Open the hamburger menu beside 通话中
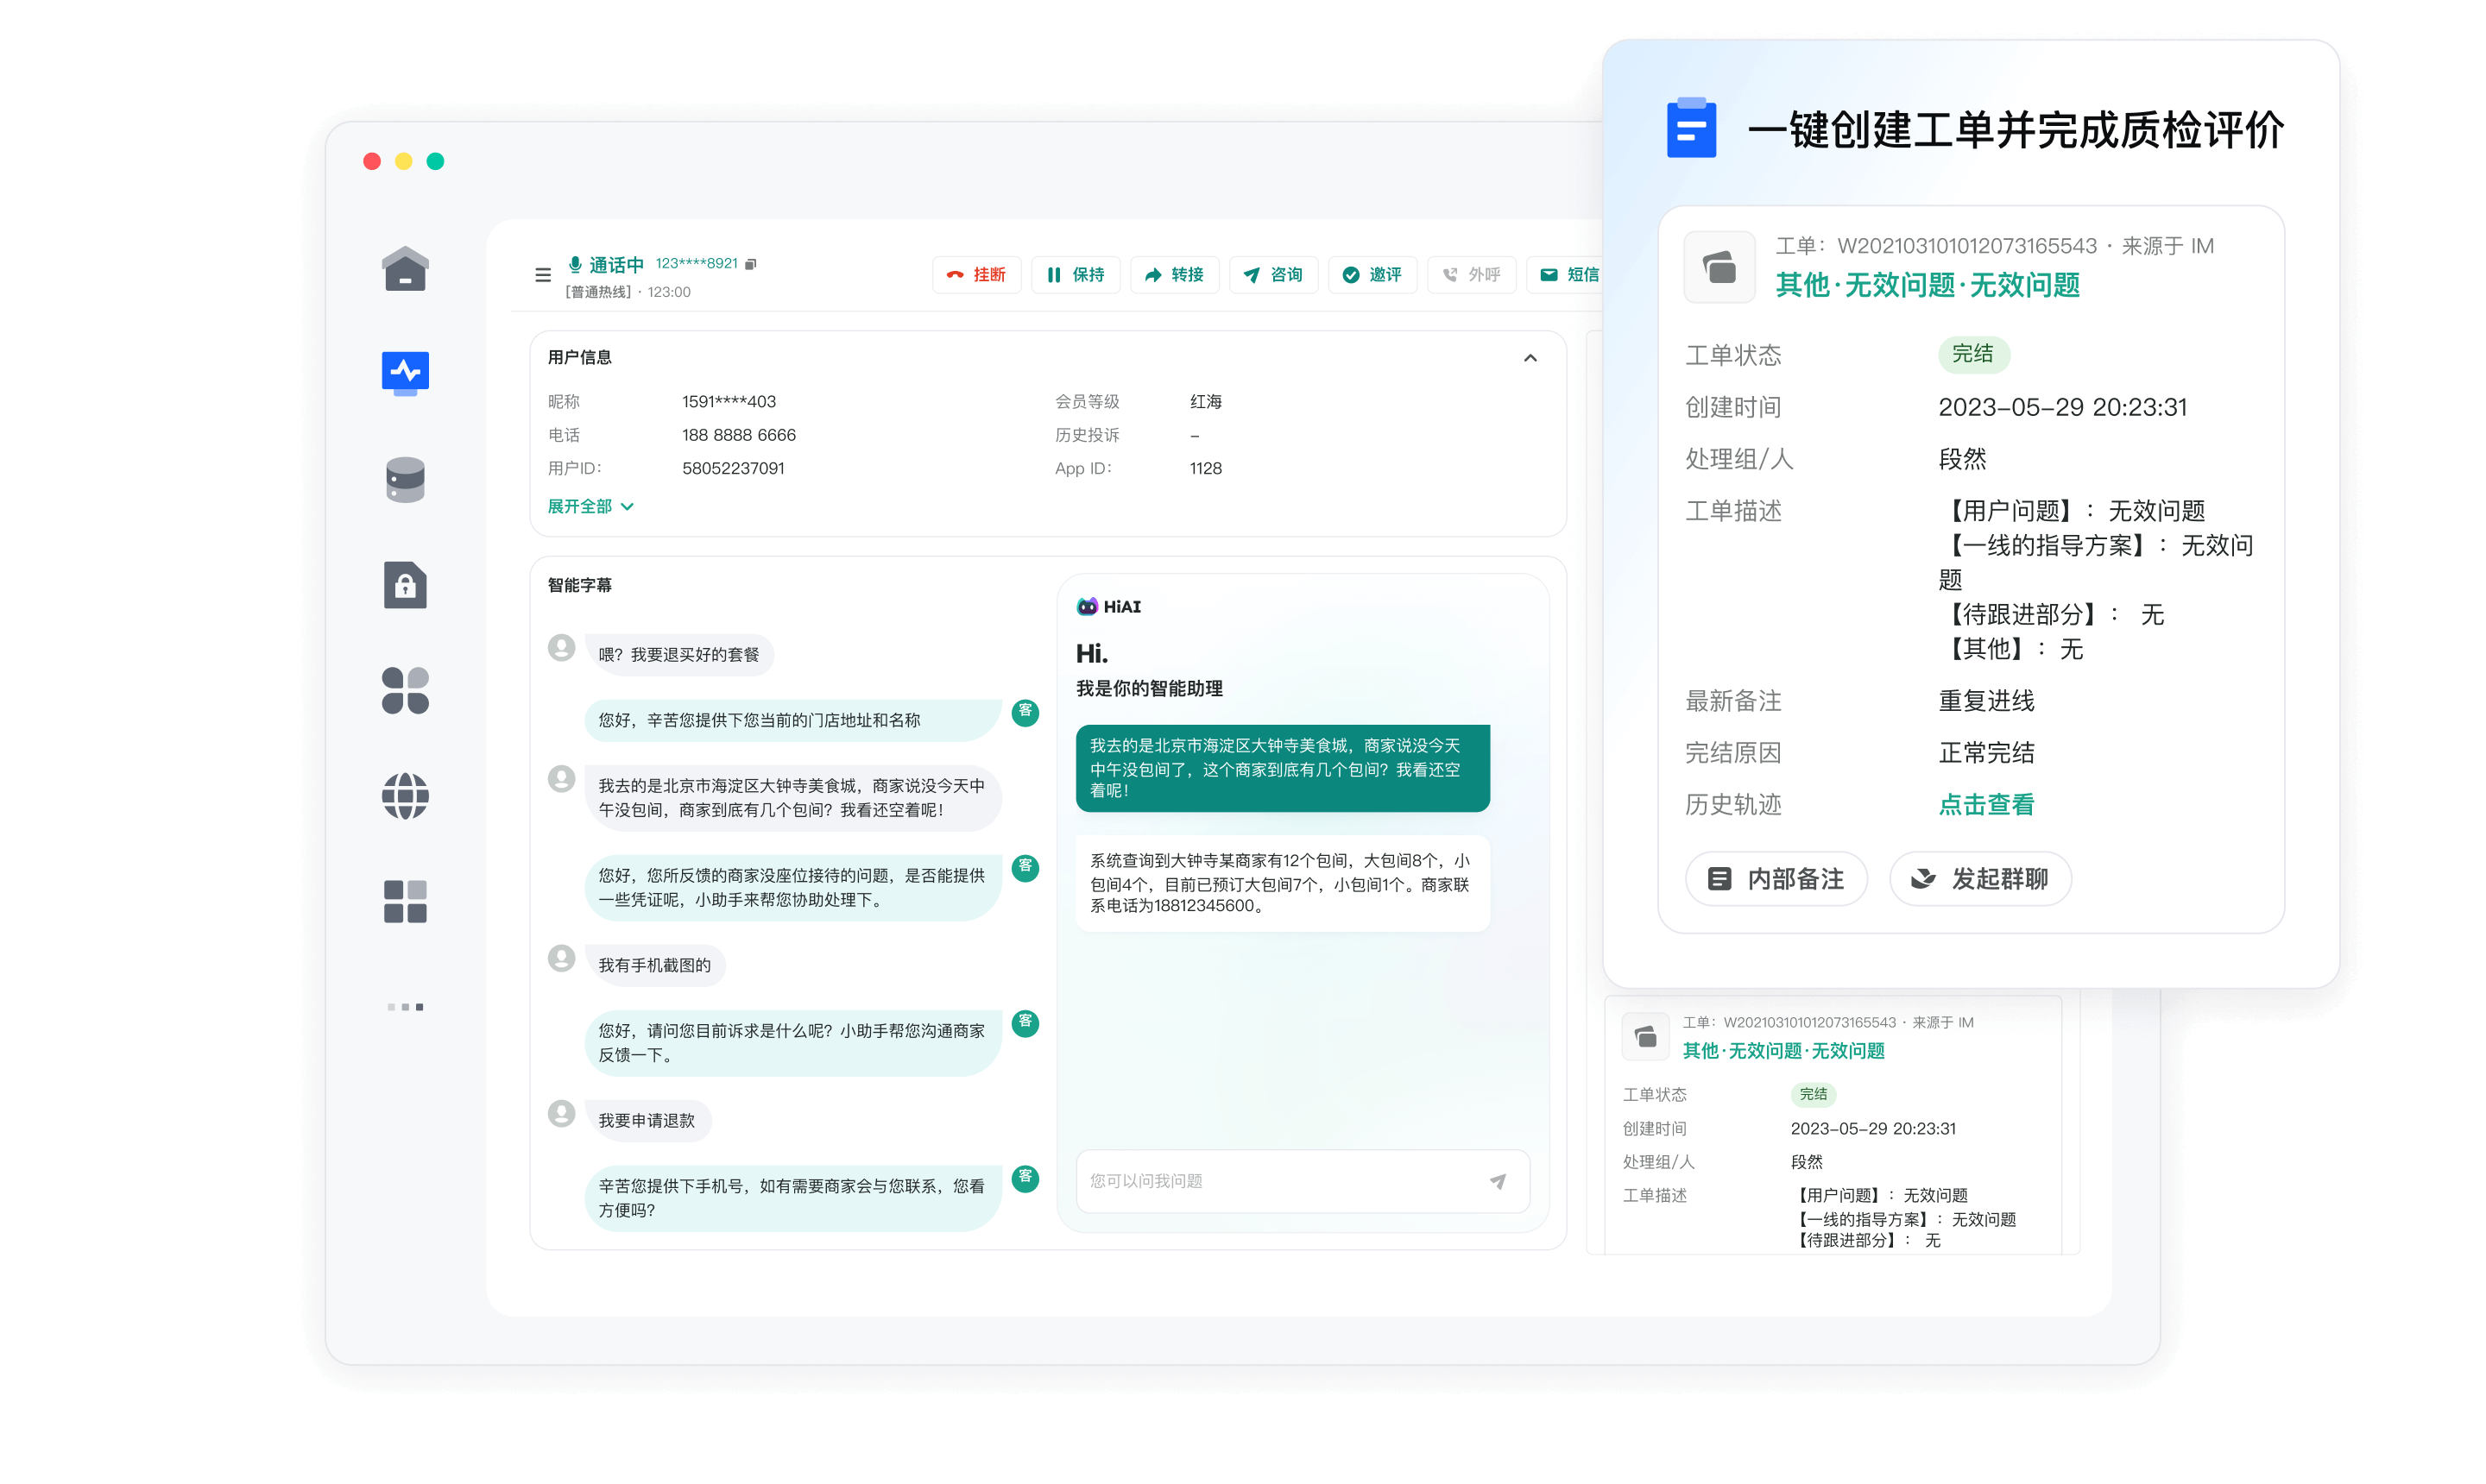Viewport: 2486px width, 1484px height. coord(542,275)
